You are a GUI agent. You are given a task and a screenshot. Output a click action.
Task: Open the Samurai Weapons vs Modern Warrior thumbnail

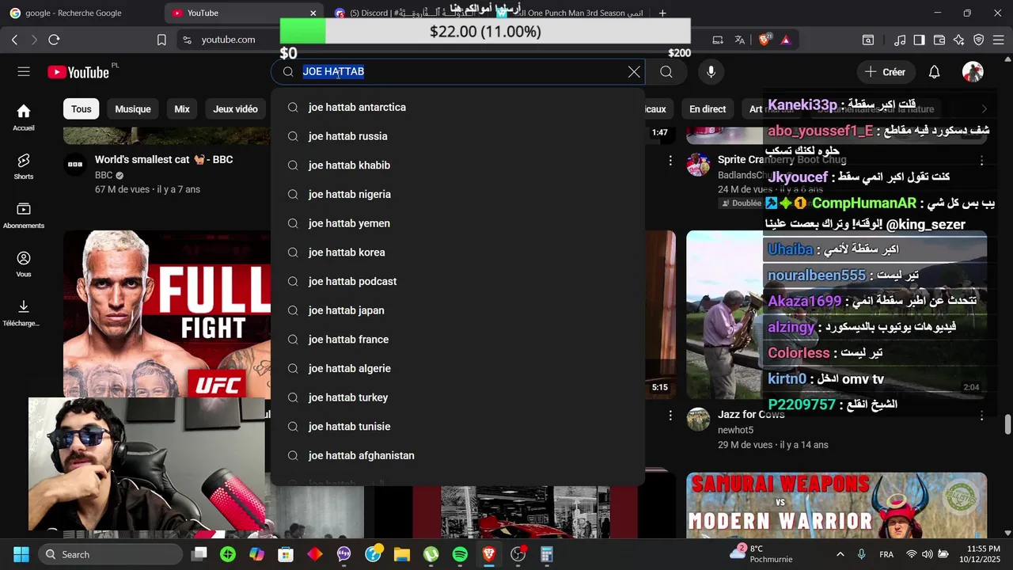point(837,505)
